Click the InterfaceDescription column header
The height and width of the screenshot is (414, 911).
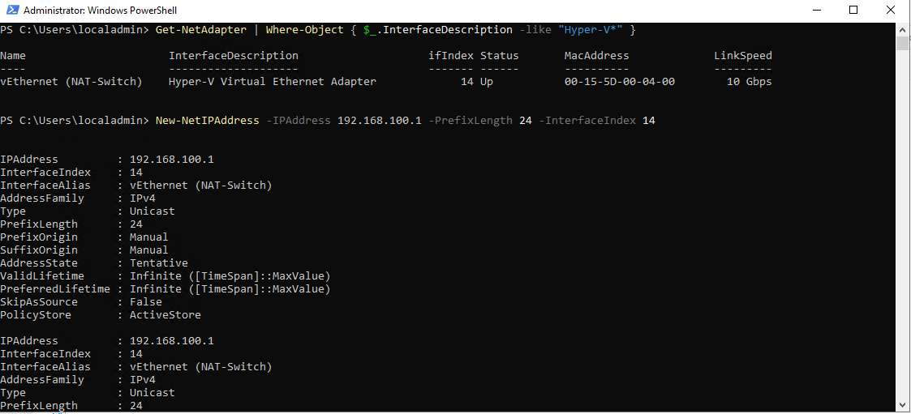[x=234, y=57]
